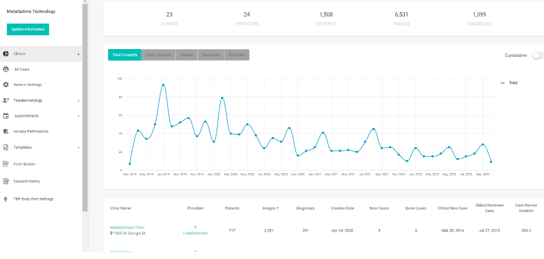Click the Patients column header
Viewport: 544px width, 259px height.
point(232,208)
